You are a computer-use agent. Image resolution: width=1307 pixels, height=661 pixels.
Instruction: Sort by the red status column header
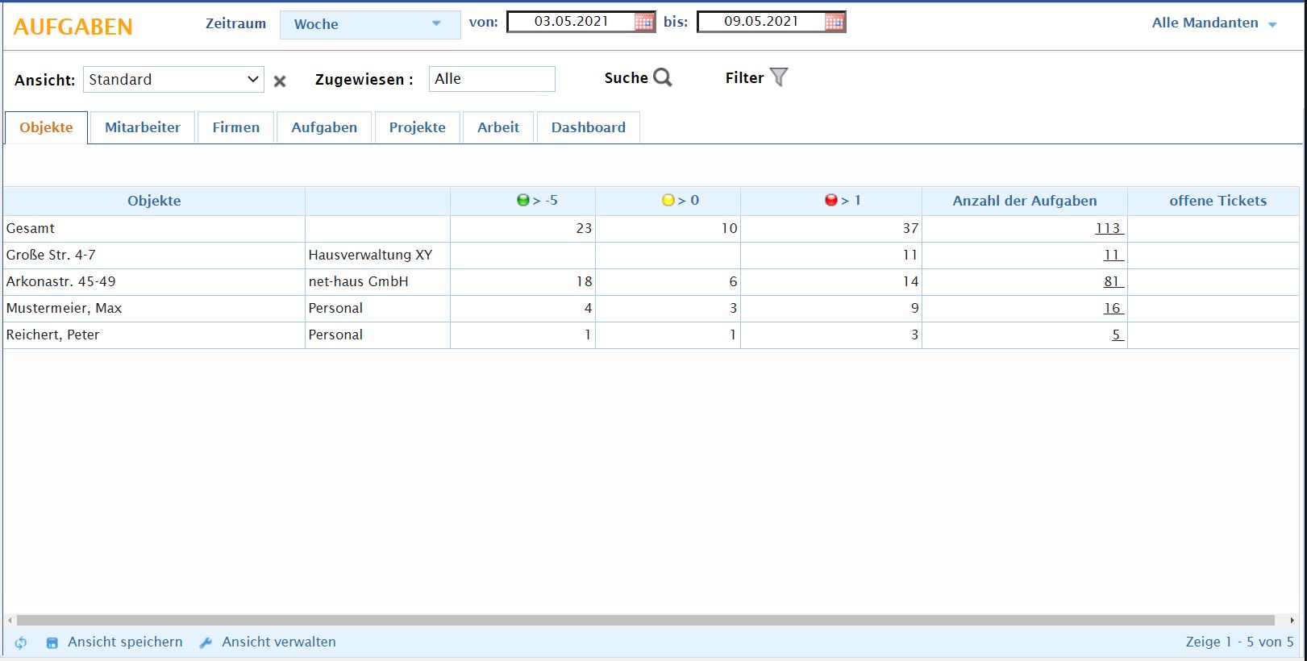831,201
